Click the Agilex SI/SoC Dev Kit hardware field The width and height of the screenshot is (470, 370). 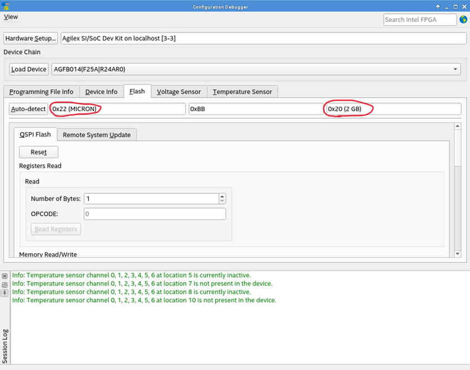pos(264,38)
